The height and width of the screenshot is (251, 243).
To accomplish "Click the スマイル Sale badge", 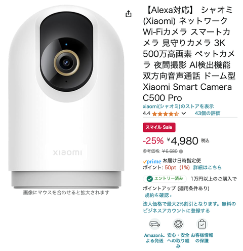I will point(159,127).
